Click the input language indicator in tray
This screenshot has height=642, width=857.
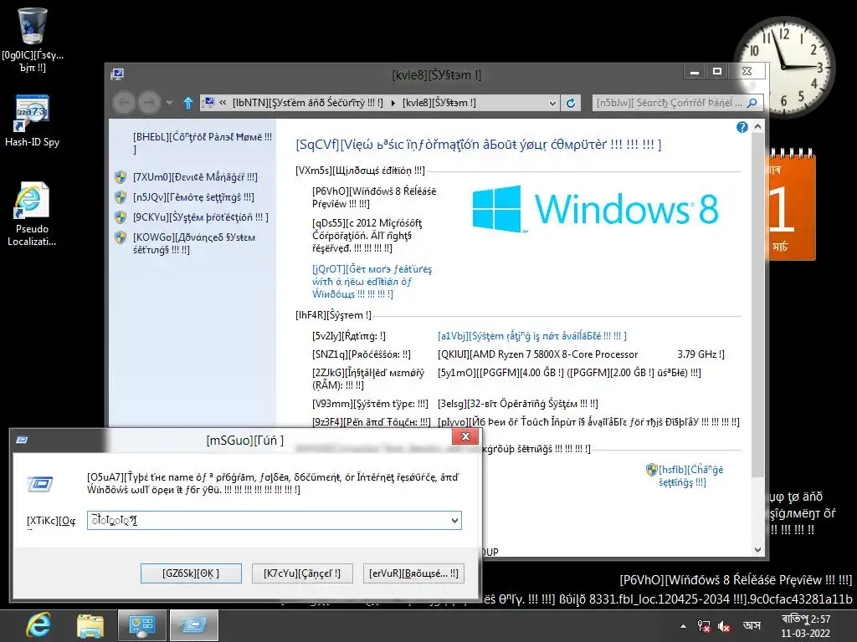[x=752, y=625]
